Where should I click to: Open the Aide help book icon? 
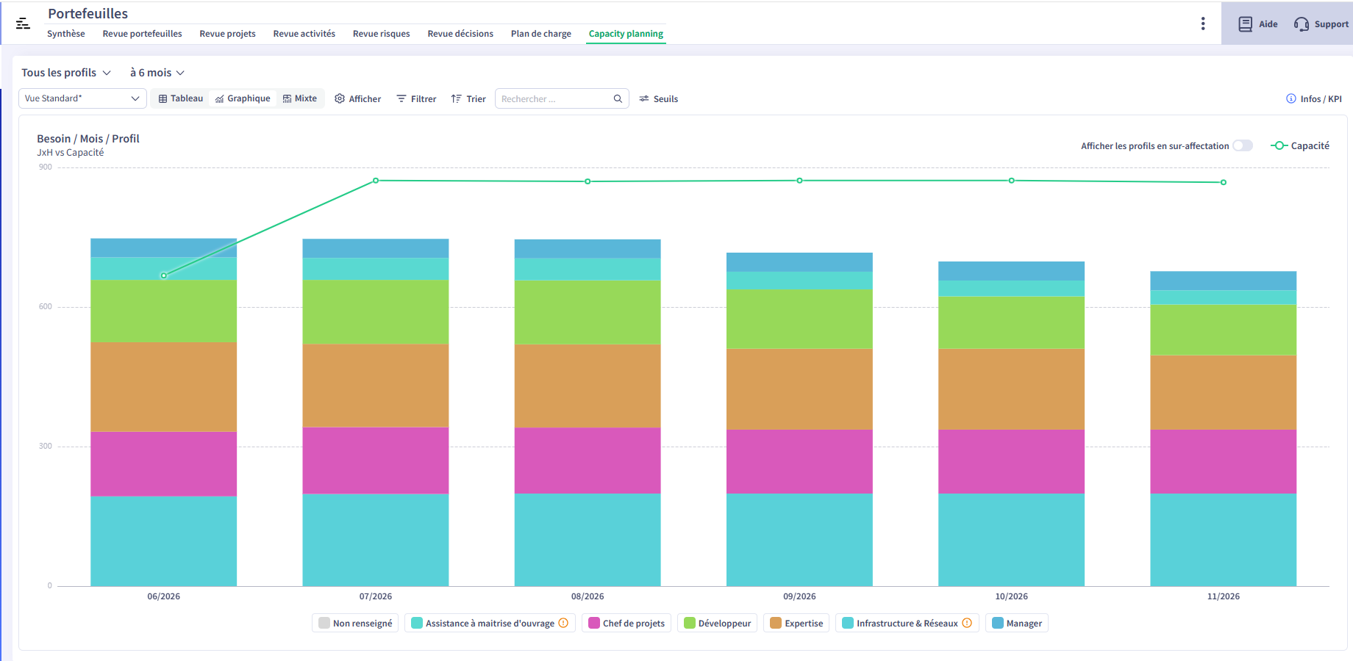tap(1245, 24)
